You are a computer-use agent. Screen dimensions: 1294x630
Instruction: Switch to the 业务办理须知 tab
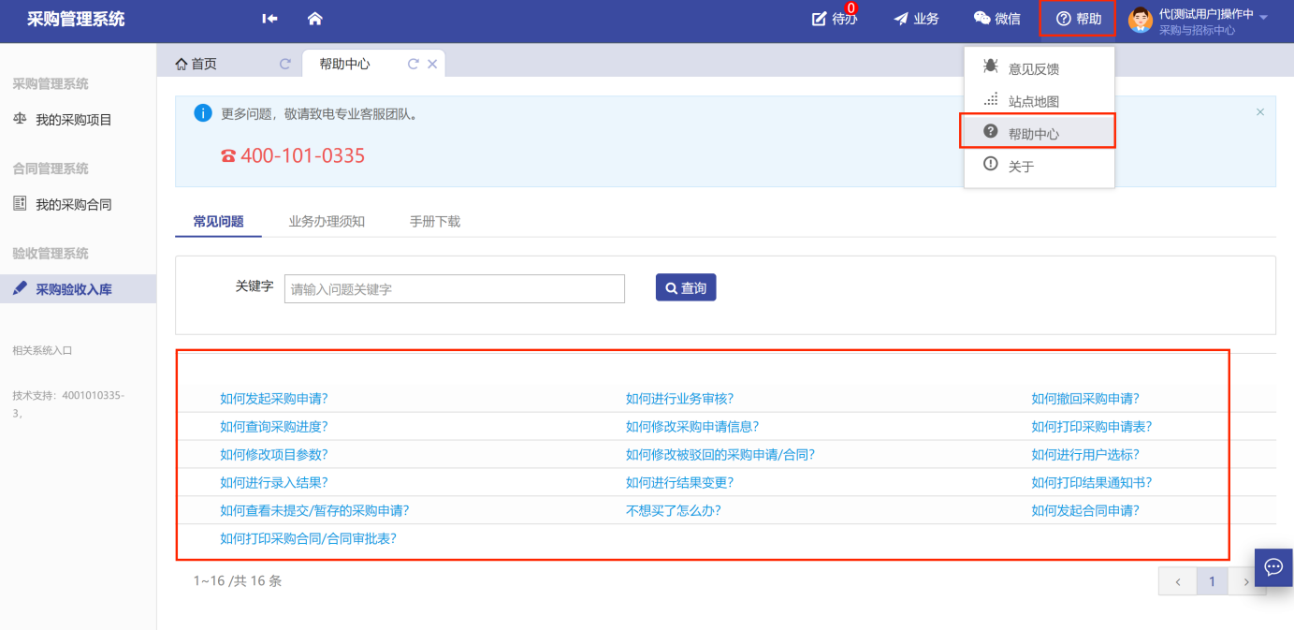(327, 222)
